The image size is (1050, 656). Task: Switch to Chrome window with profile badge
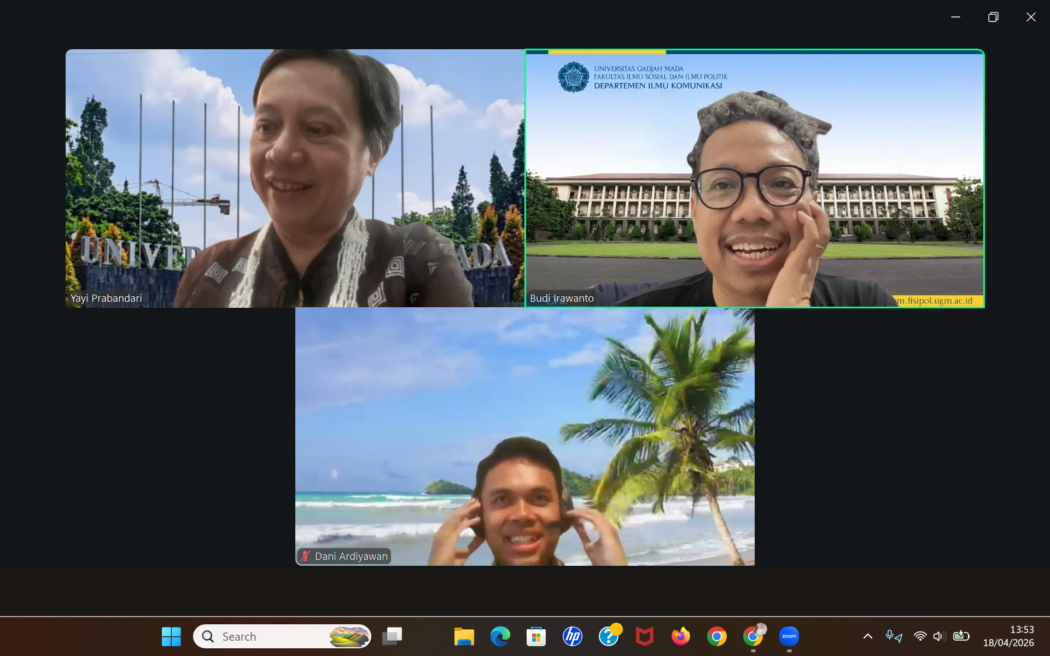(753, 636)
